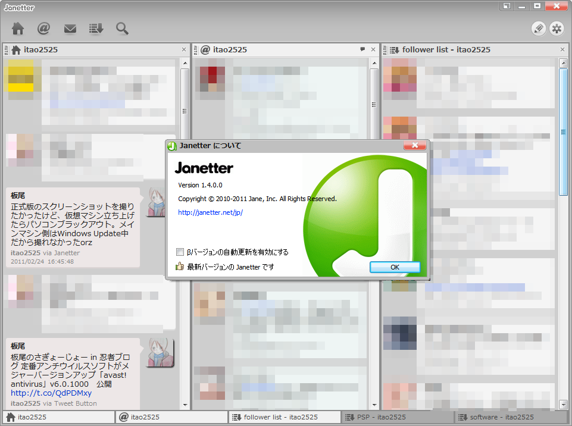This screenshot has width=572, height=426.
Task: Toggle AUTO marker on itao2525 home column
Action: (x=6, y=50)
